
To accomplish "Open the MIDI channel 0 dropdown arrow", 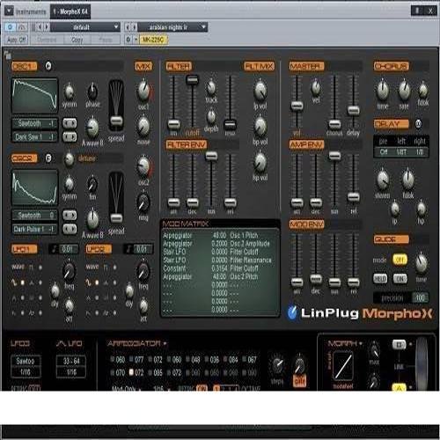I will [136, 40].
